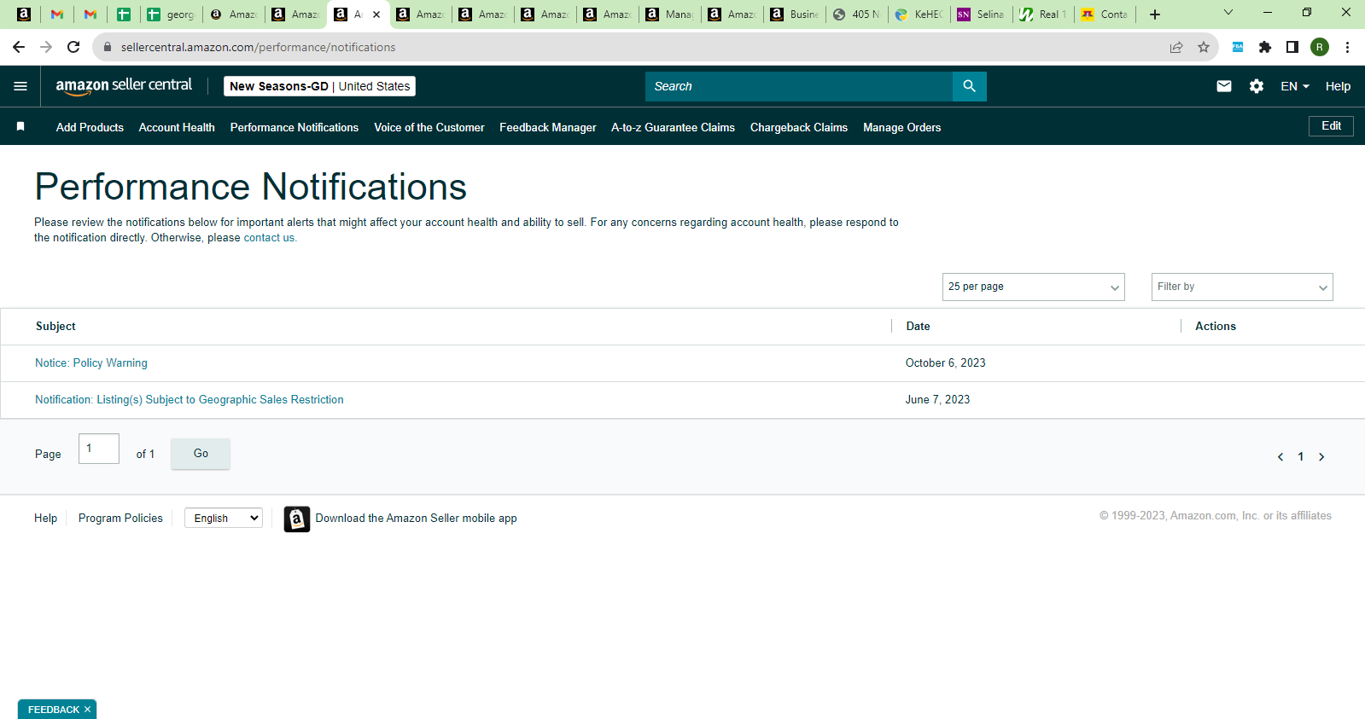Dismiss the FEEDBACK tab with its X
The width and height of the screenshot is (1365, 719).
[87, 710]
